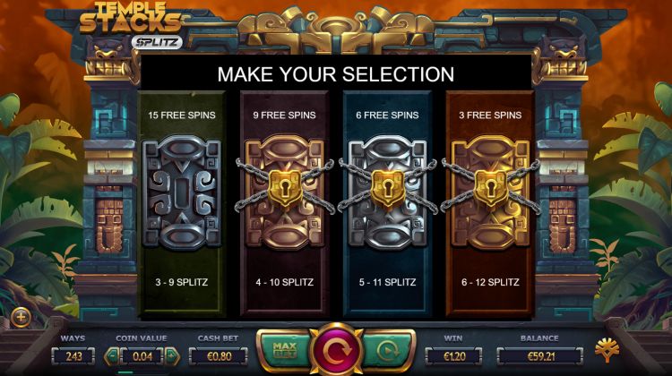The height and width of the screenshot is (376, 672).
Task: Increase coin value with right arrow
Action: (x=172, y=356)
